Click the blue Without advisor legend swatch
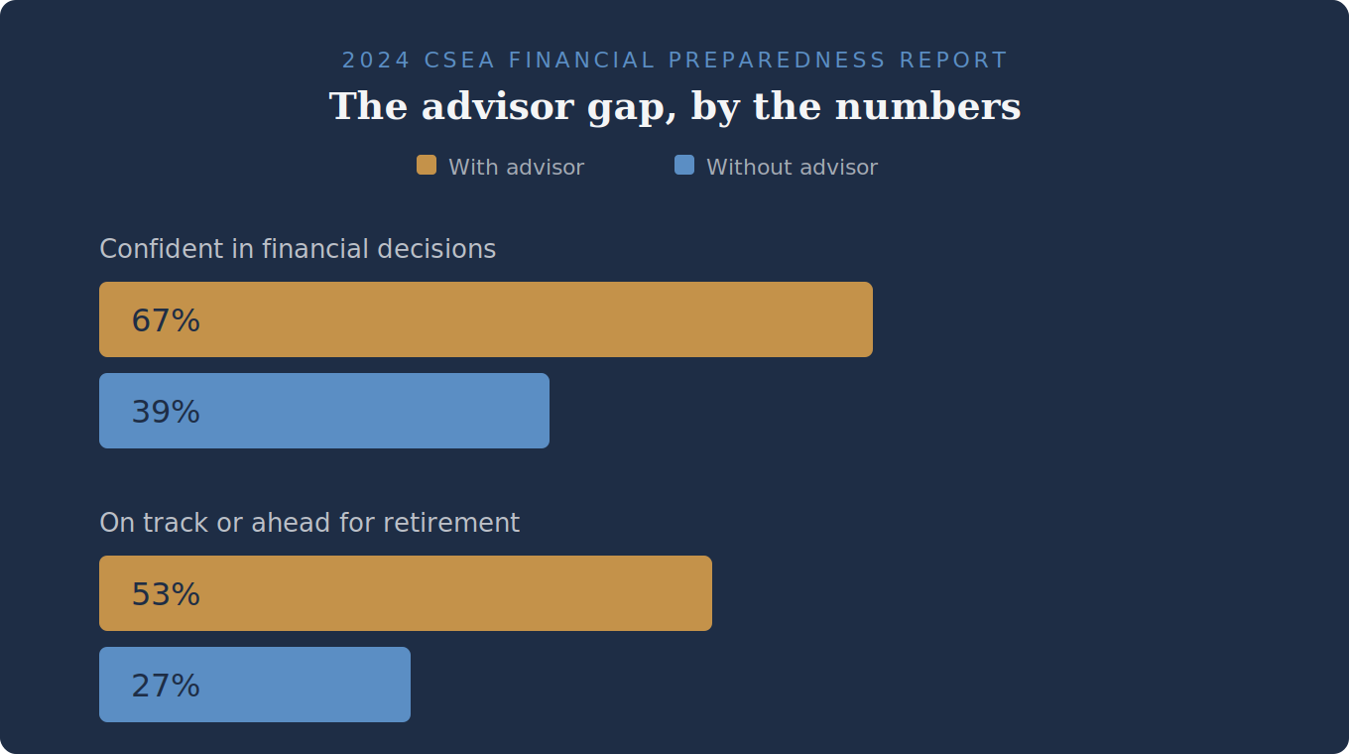This screenshot has width=1349, height=754. [x=684, y=165]
